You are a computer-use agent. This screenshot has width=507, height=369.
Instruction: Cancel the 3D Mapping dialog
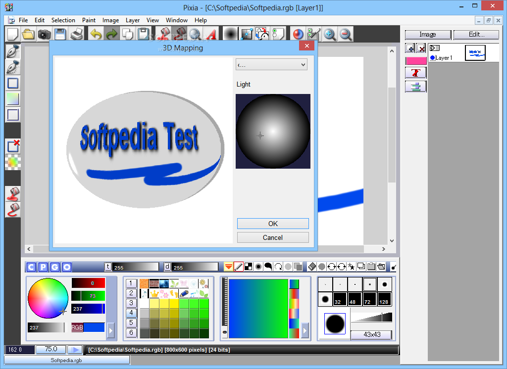(x=273, y=237)
